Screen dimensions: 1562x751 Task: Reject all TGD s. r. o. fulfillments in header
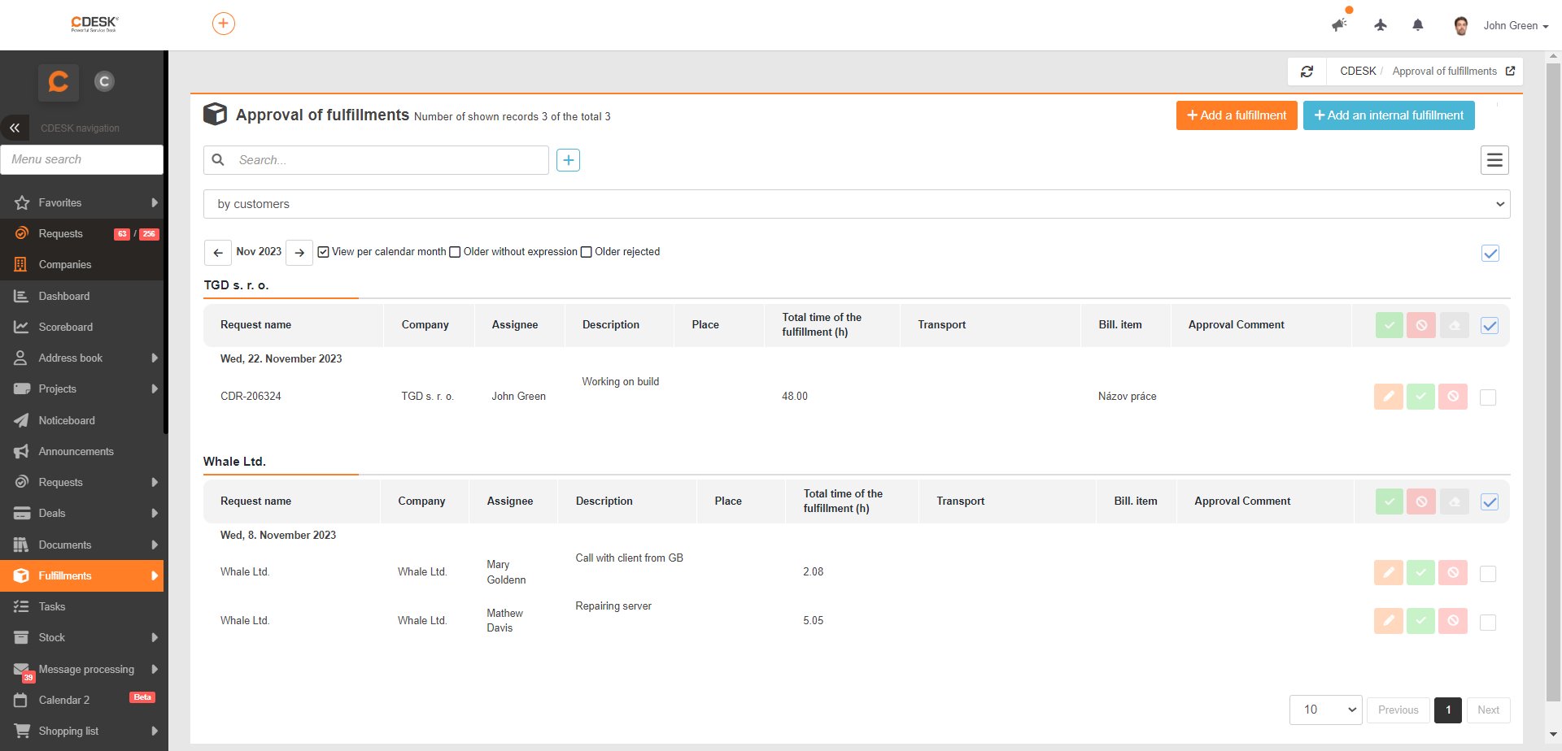pos(1421,325)
